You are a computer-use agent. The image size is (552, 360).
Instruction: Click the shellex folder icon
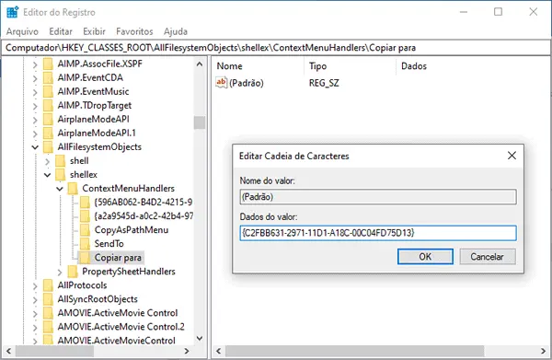pos(60,174)
